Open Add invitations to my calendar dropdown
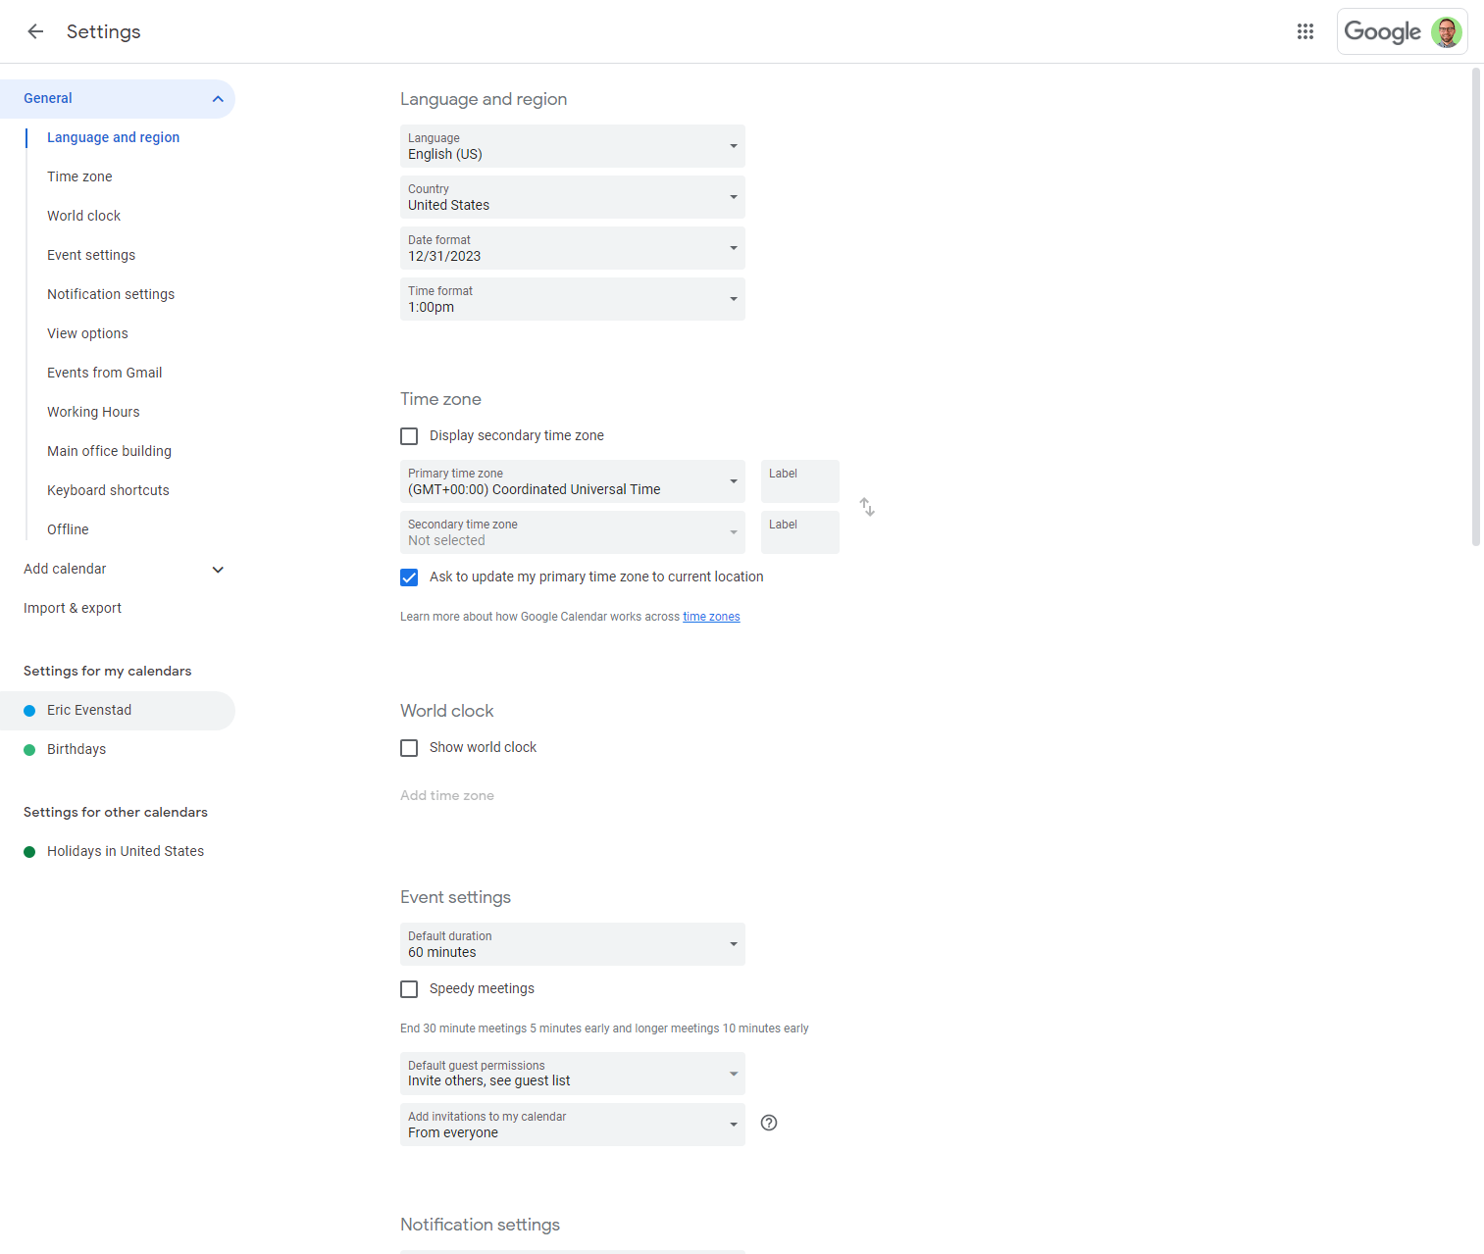The height and width of the screenshot is (1254, 1484). coord(573,1125)
